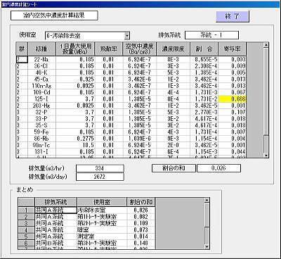Select summary row header 4
The width and height of the screenshot is (281, 259).
coord(26,230)
